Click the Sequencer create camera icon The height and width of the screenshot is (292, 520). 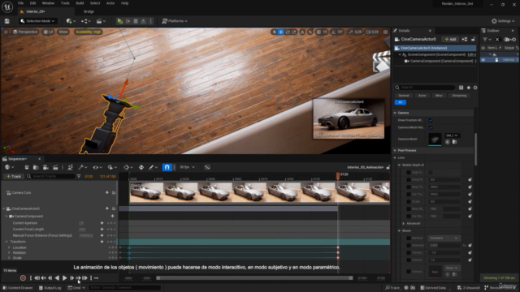coord(45,167)
